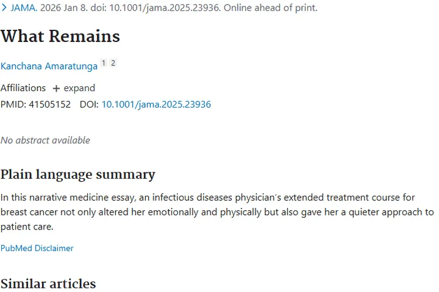Click the 'What Remains' article title
The image size is (439, 292).
point(60,36)
